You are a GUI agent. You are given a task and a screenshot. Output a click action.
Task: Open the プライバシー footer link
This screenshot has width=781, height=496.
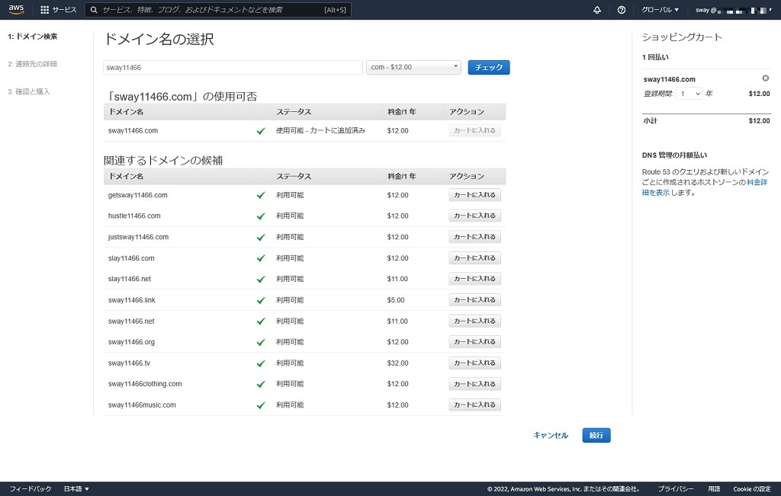point(676,488)
